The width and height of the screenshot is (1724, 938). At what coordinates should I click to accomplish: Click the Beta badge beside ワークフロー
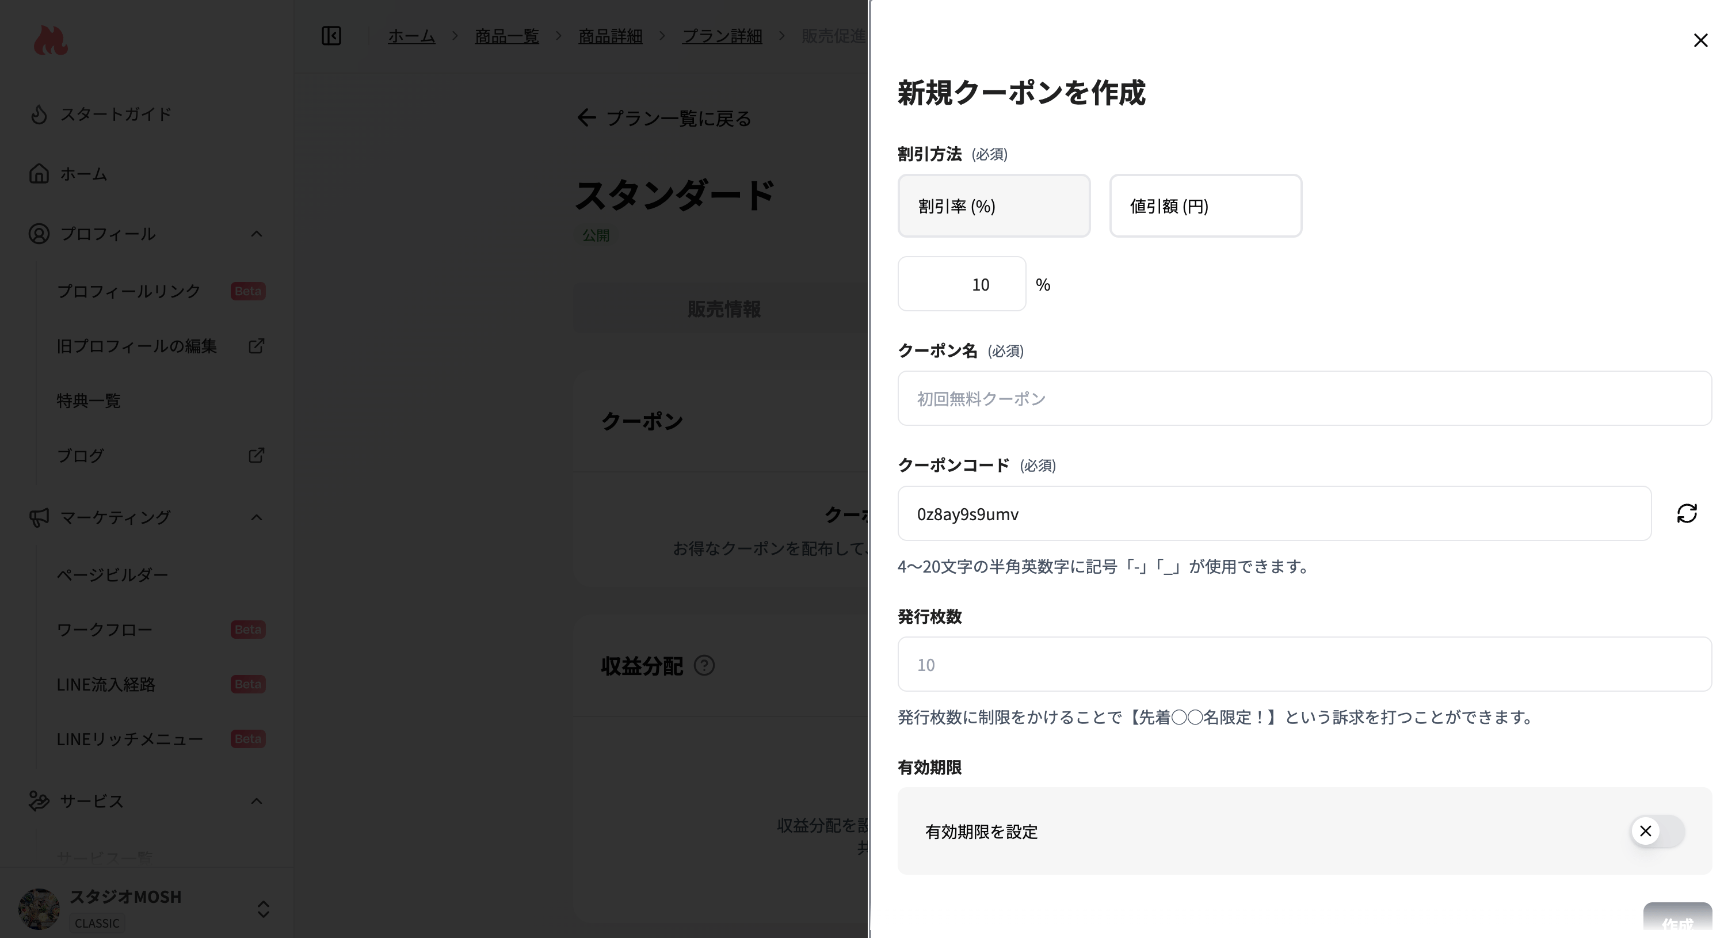click(x=247, y=630)
